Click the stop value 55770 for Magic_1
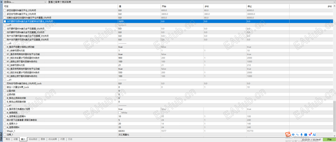Image resolution: width=336 pixels, height=142 pixels. coord(250,131)
